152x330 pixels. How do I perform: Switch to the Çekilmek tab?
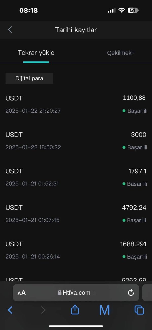pos(119,53)
